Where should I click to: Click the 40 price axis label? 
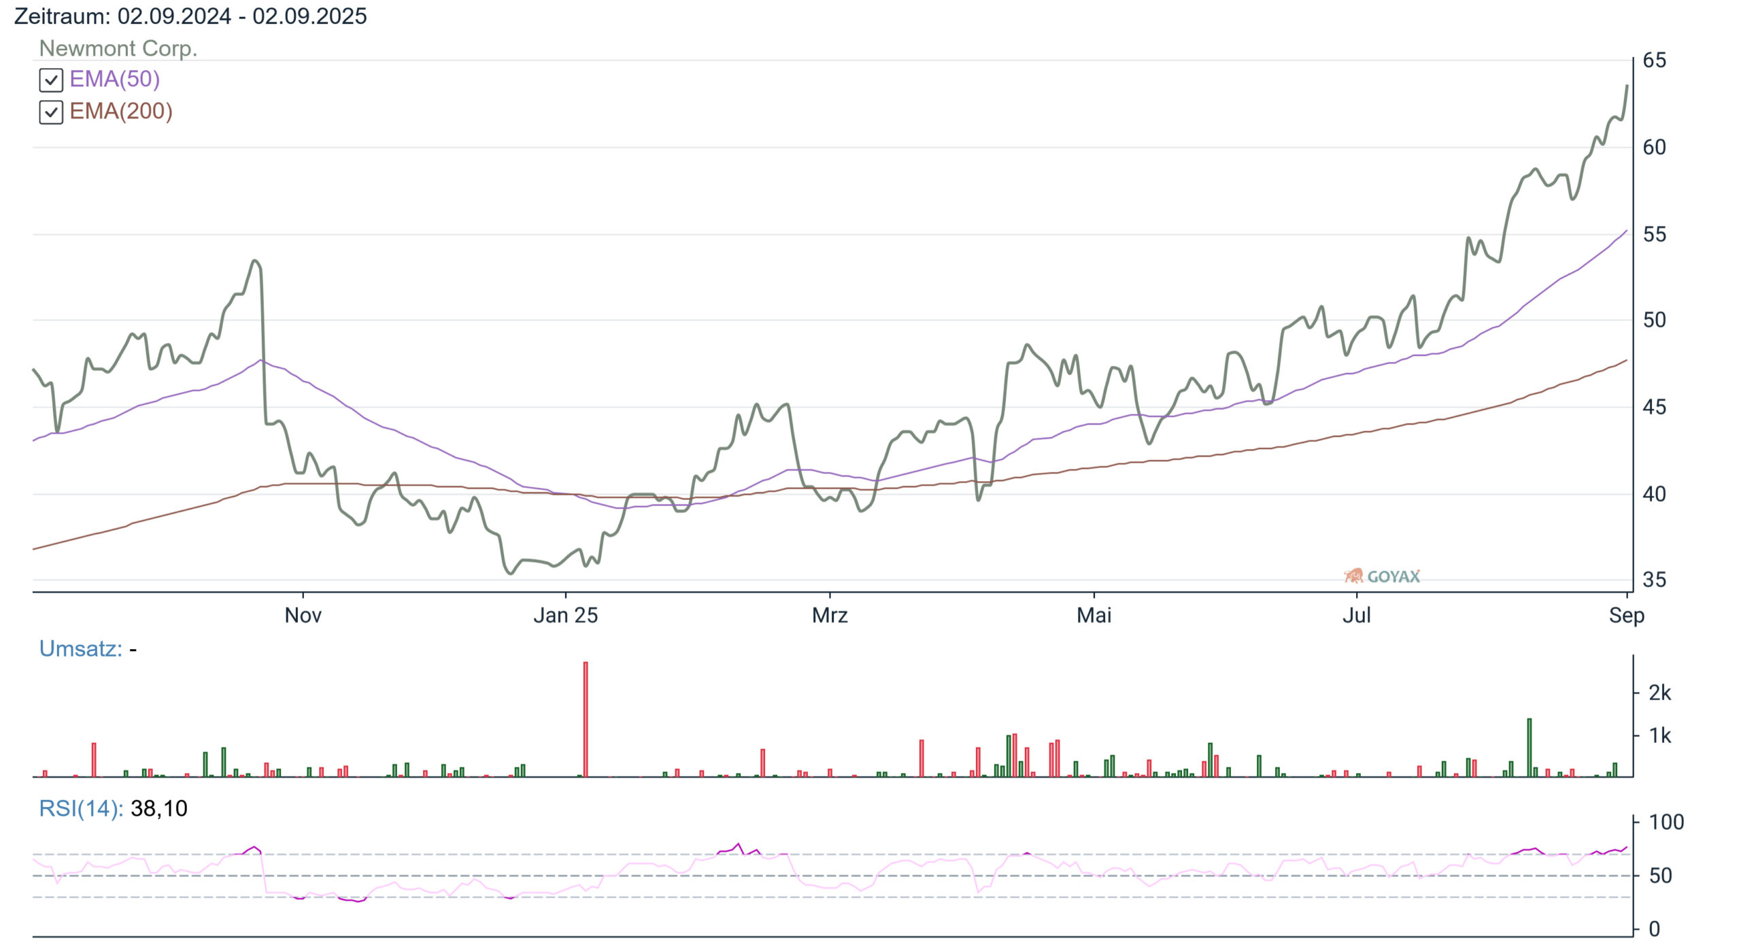click(1654, 494)
